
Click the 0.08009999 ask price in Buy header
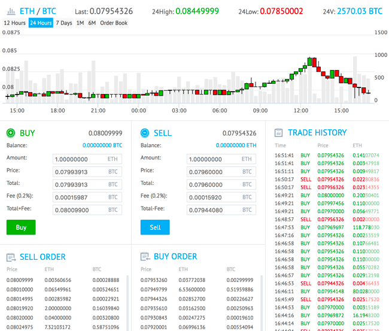point(105,133)
